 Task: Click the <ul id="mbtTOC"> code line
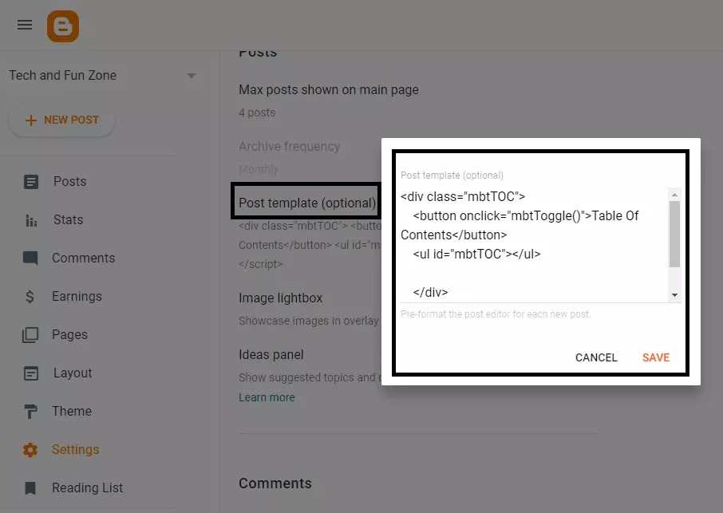coord(476,254)
